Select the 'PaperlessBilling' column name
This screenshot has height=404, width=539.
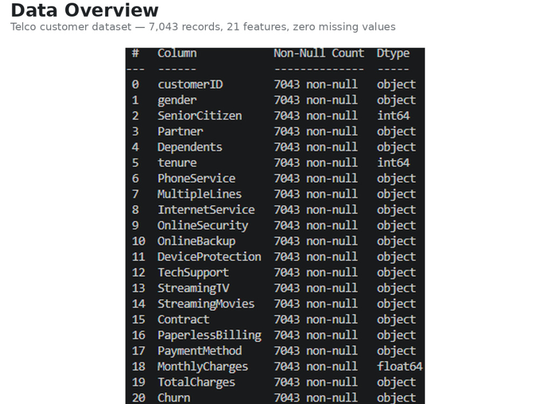click(209, 336)
